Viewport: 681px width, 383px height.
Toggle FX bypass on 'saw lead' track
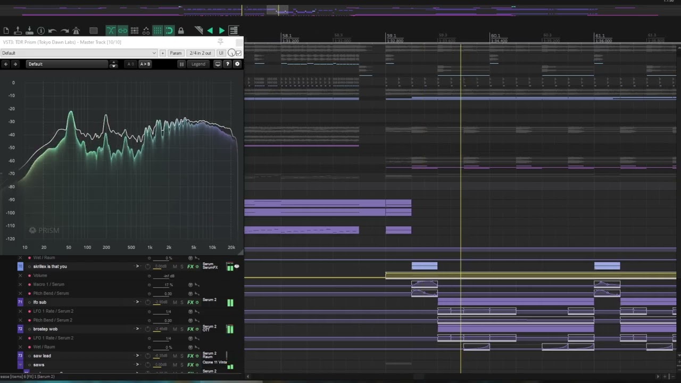pos(197,356)
